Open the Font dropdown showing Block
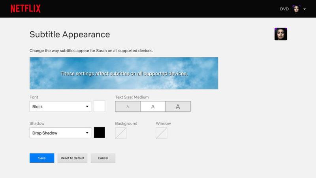The height and width of the screenshot is (178, 316). coord(60,106)
